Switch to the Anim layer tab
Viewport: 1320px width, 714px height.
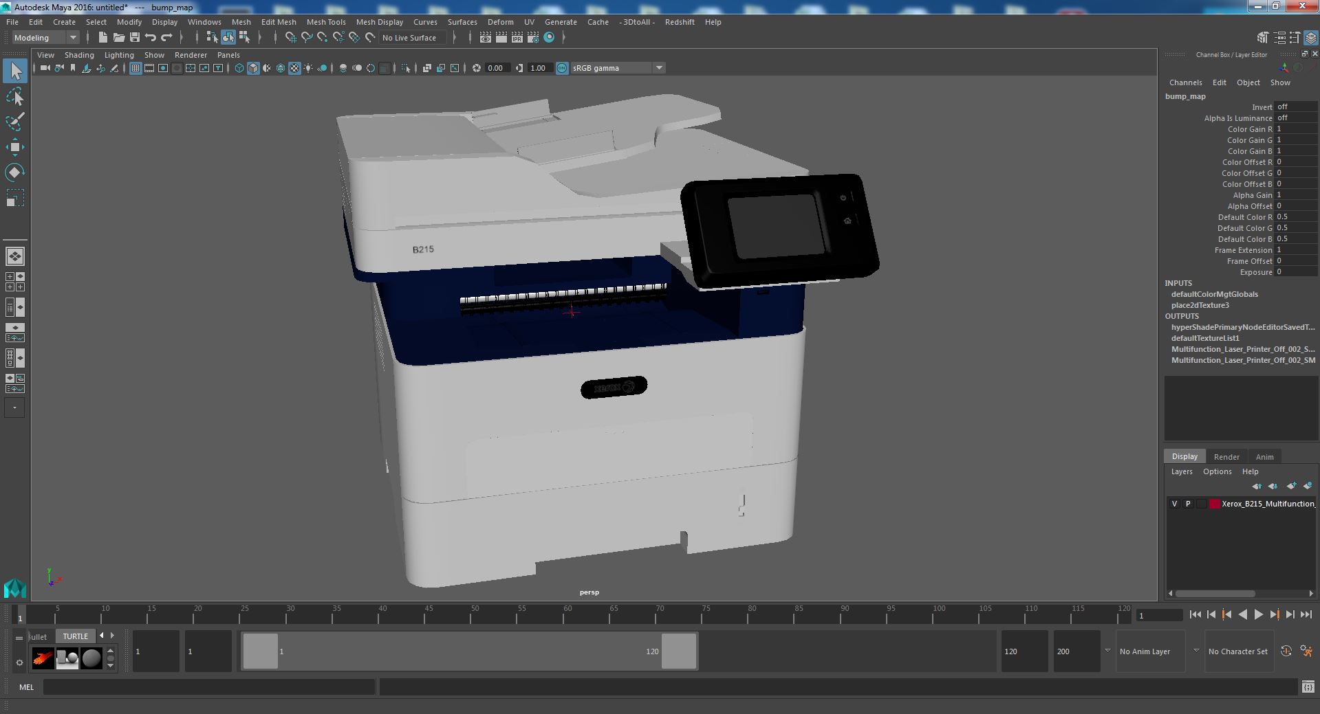click(x=1264, y=457)
